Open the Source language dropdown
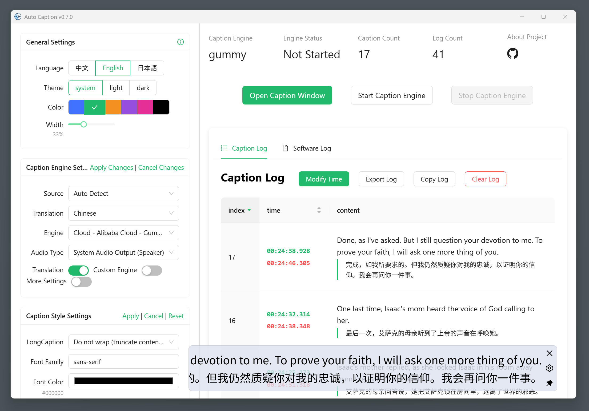589x411 pixels. 123,194
